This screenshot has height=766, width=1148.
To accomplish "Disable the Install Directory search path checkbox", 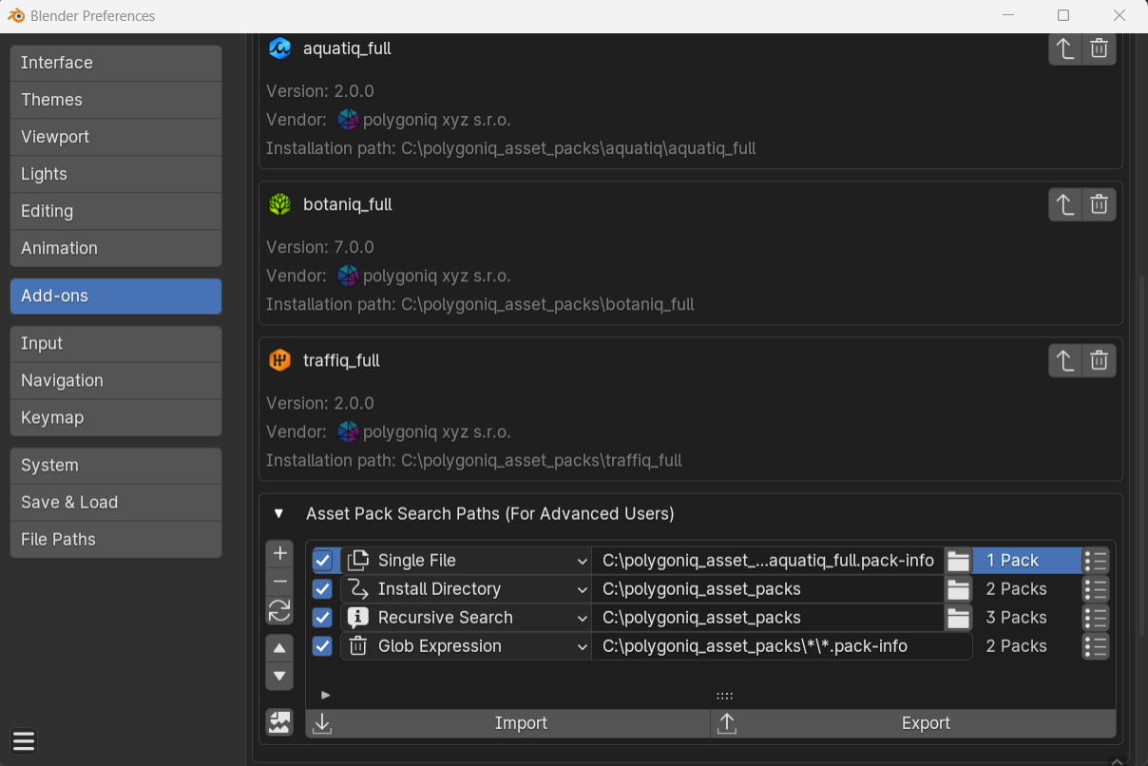I will [323, 589].
